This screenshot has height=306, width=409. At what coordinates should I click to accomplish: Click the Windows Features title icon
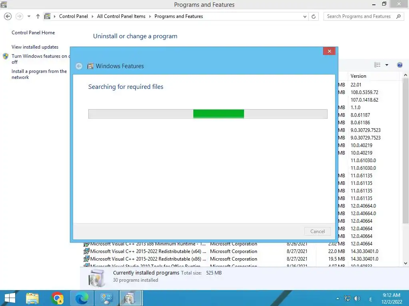tap(90, 66)
